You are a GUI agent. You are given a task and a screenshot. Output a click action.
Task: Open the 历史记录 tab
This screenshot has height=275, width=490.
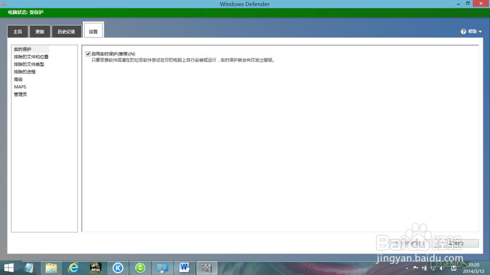pyautogui.click(x=66, y=31)
